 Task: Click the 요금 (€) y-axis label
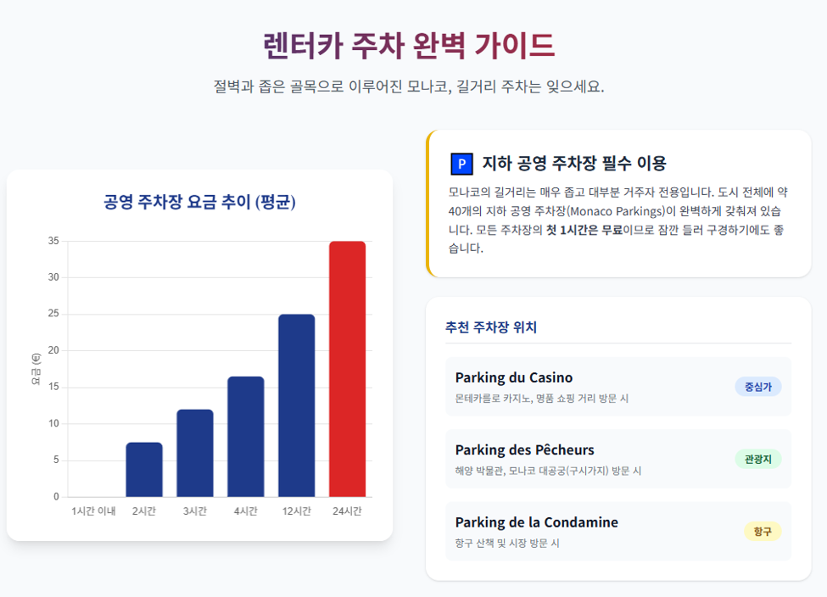36,369
